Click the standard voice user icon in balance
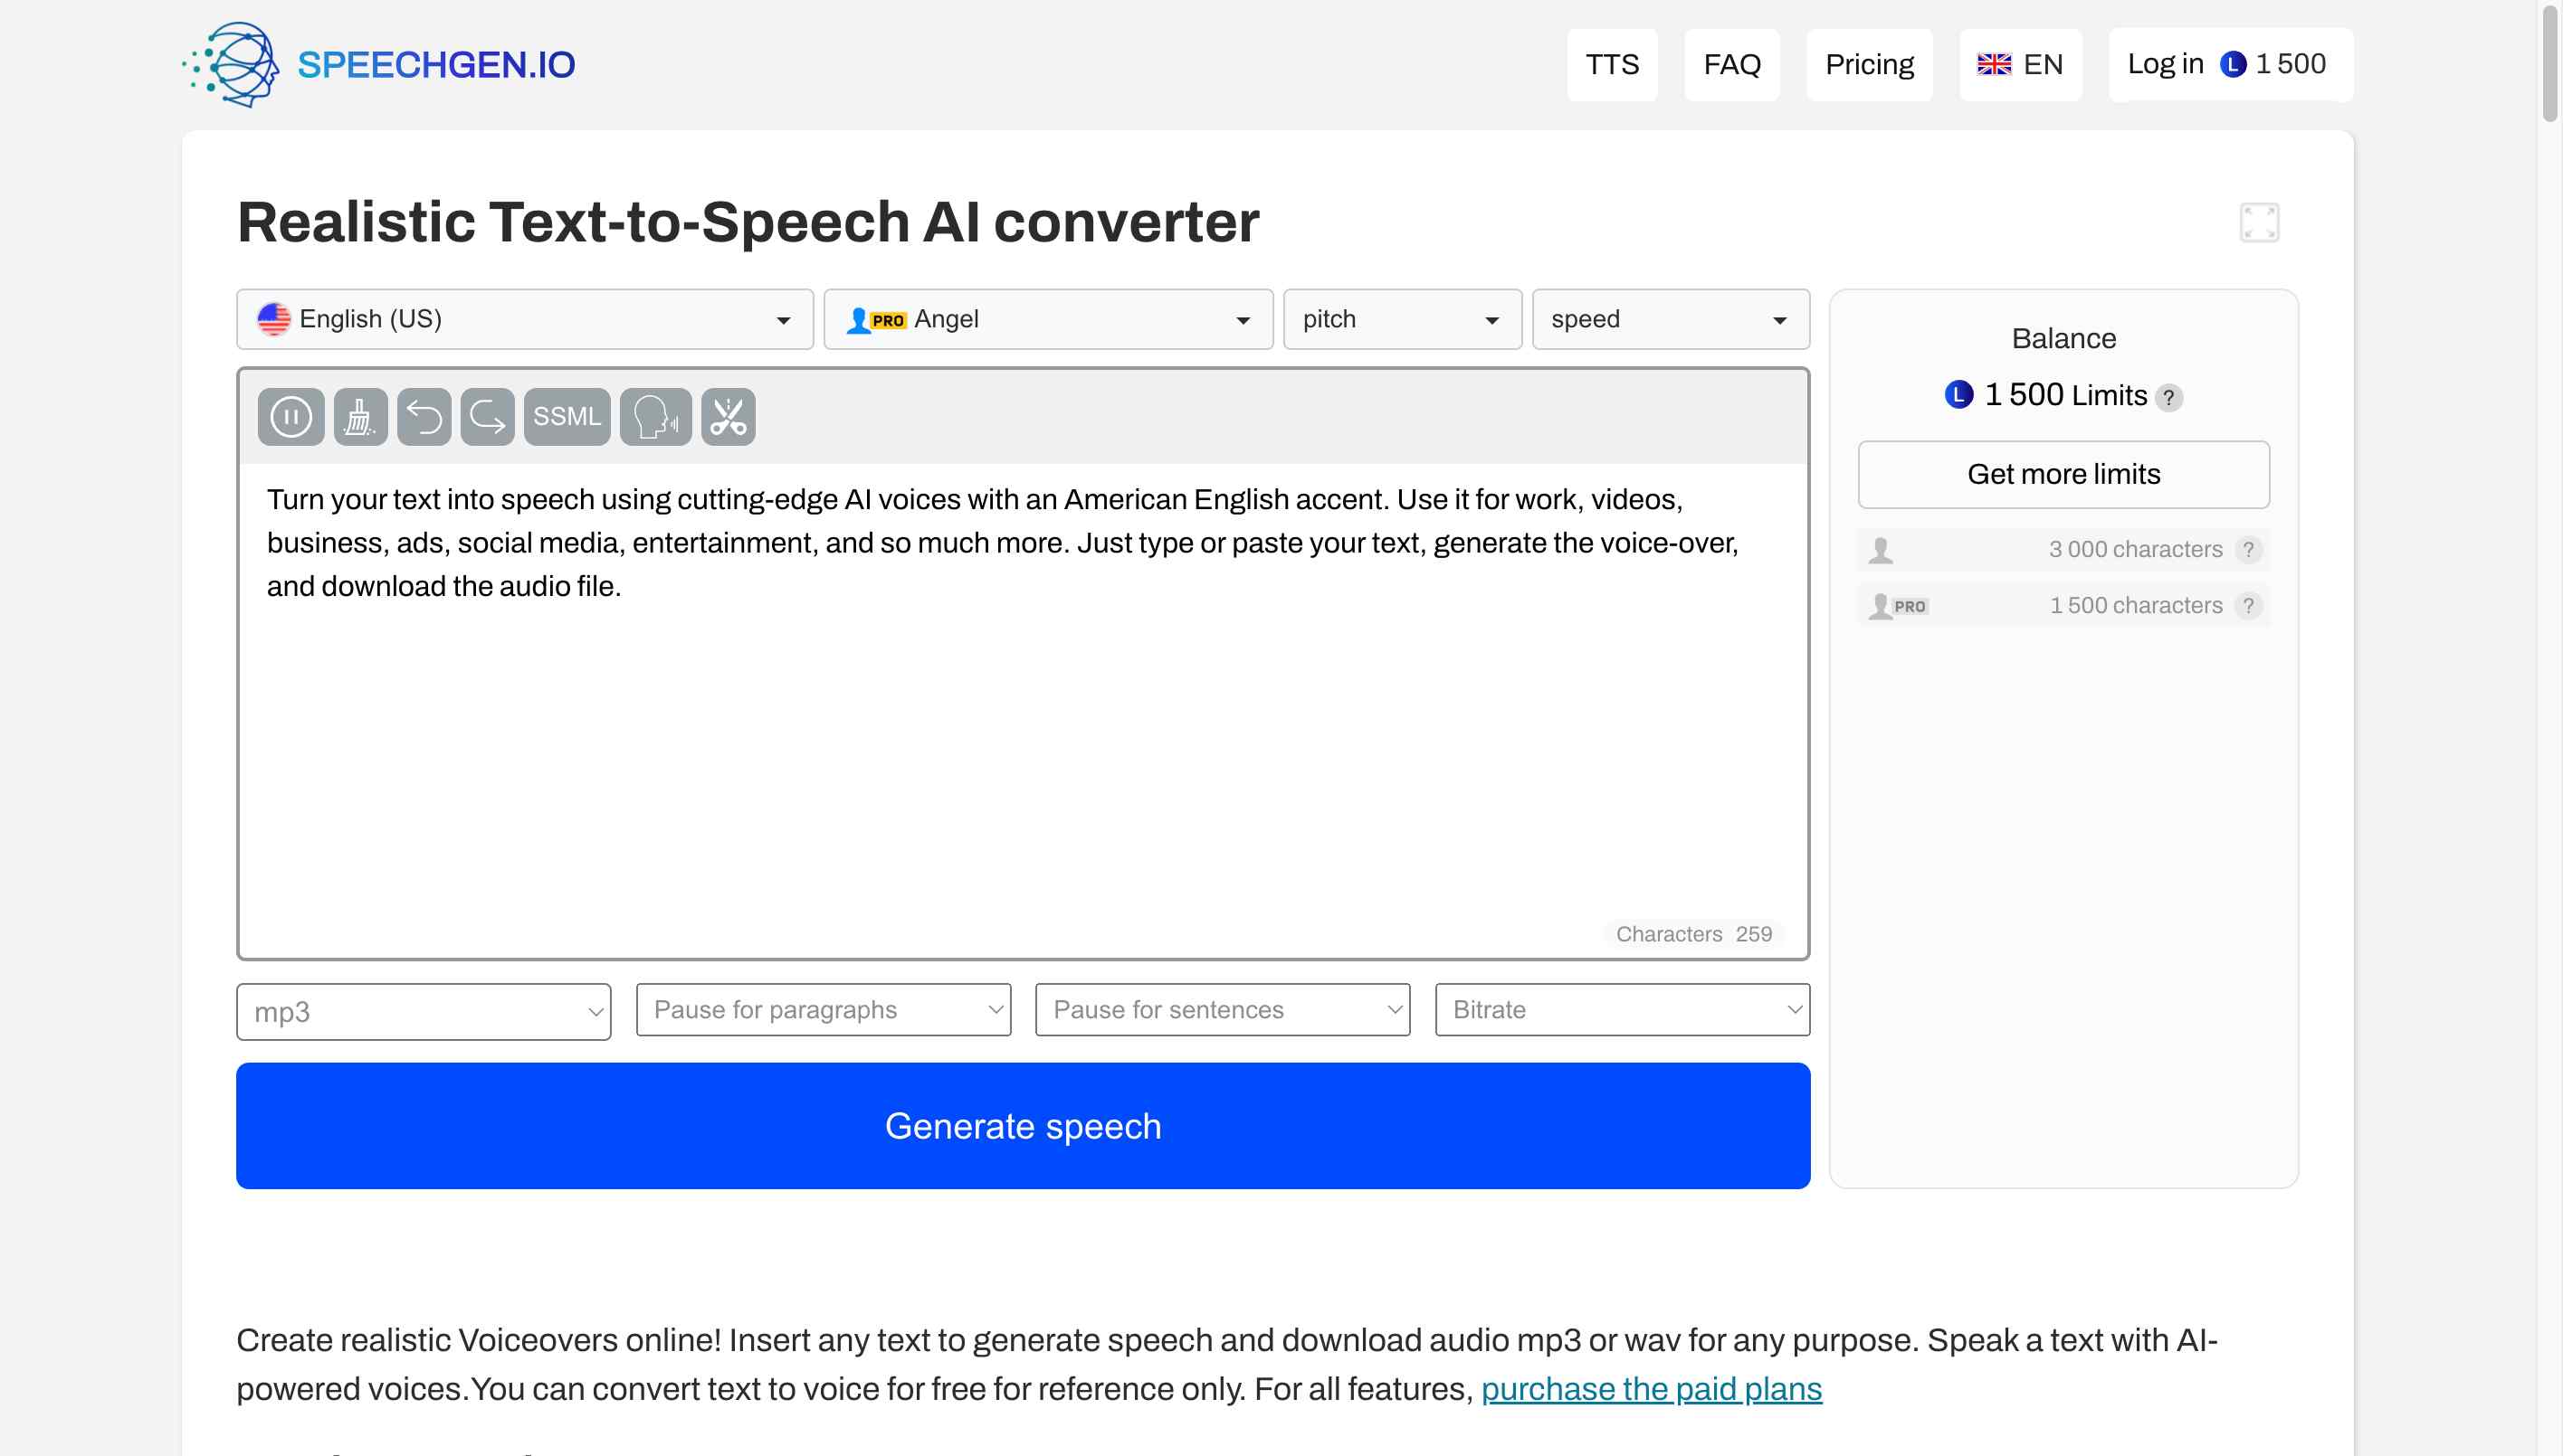Viewport: 2563px width, 1456px height. click(1881, 550)
